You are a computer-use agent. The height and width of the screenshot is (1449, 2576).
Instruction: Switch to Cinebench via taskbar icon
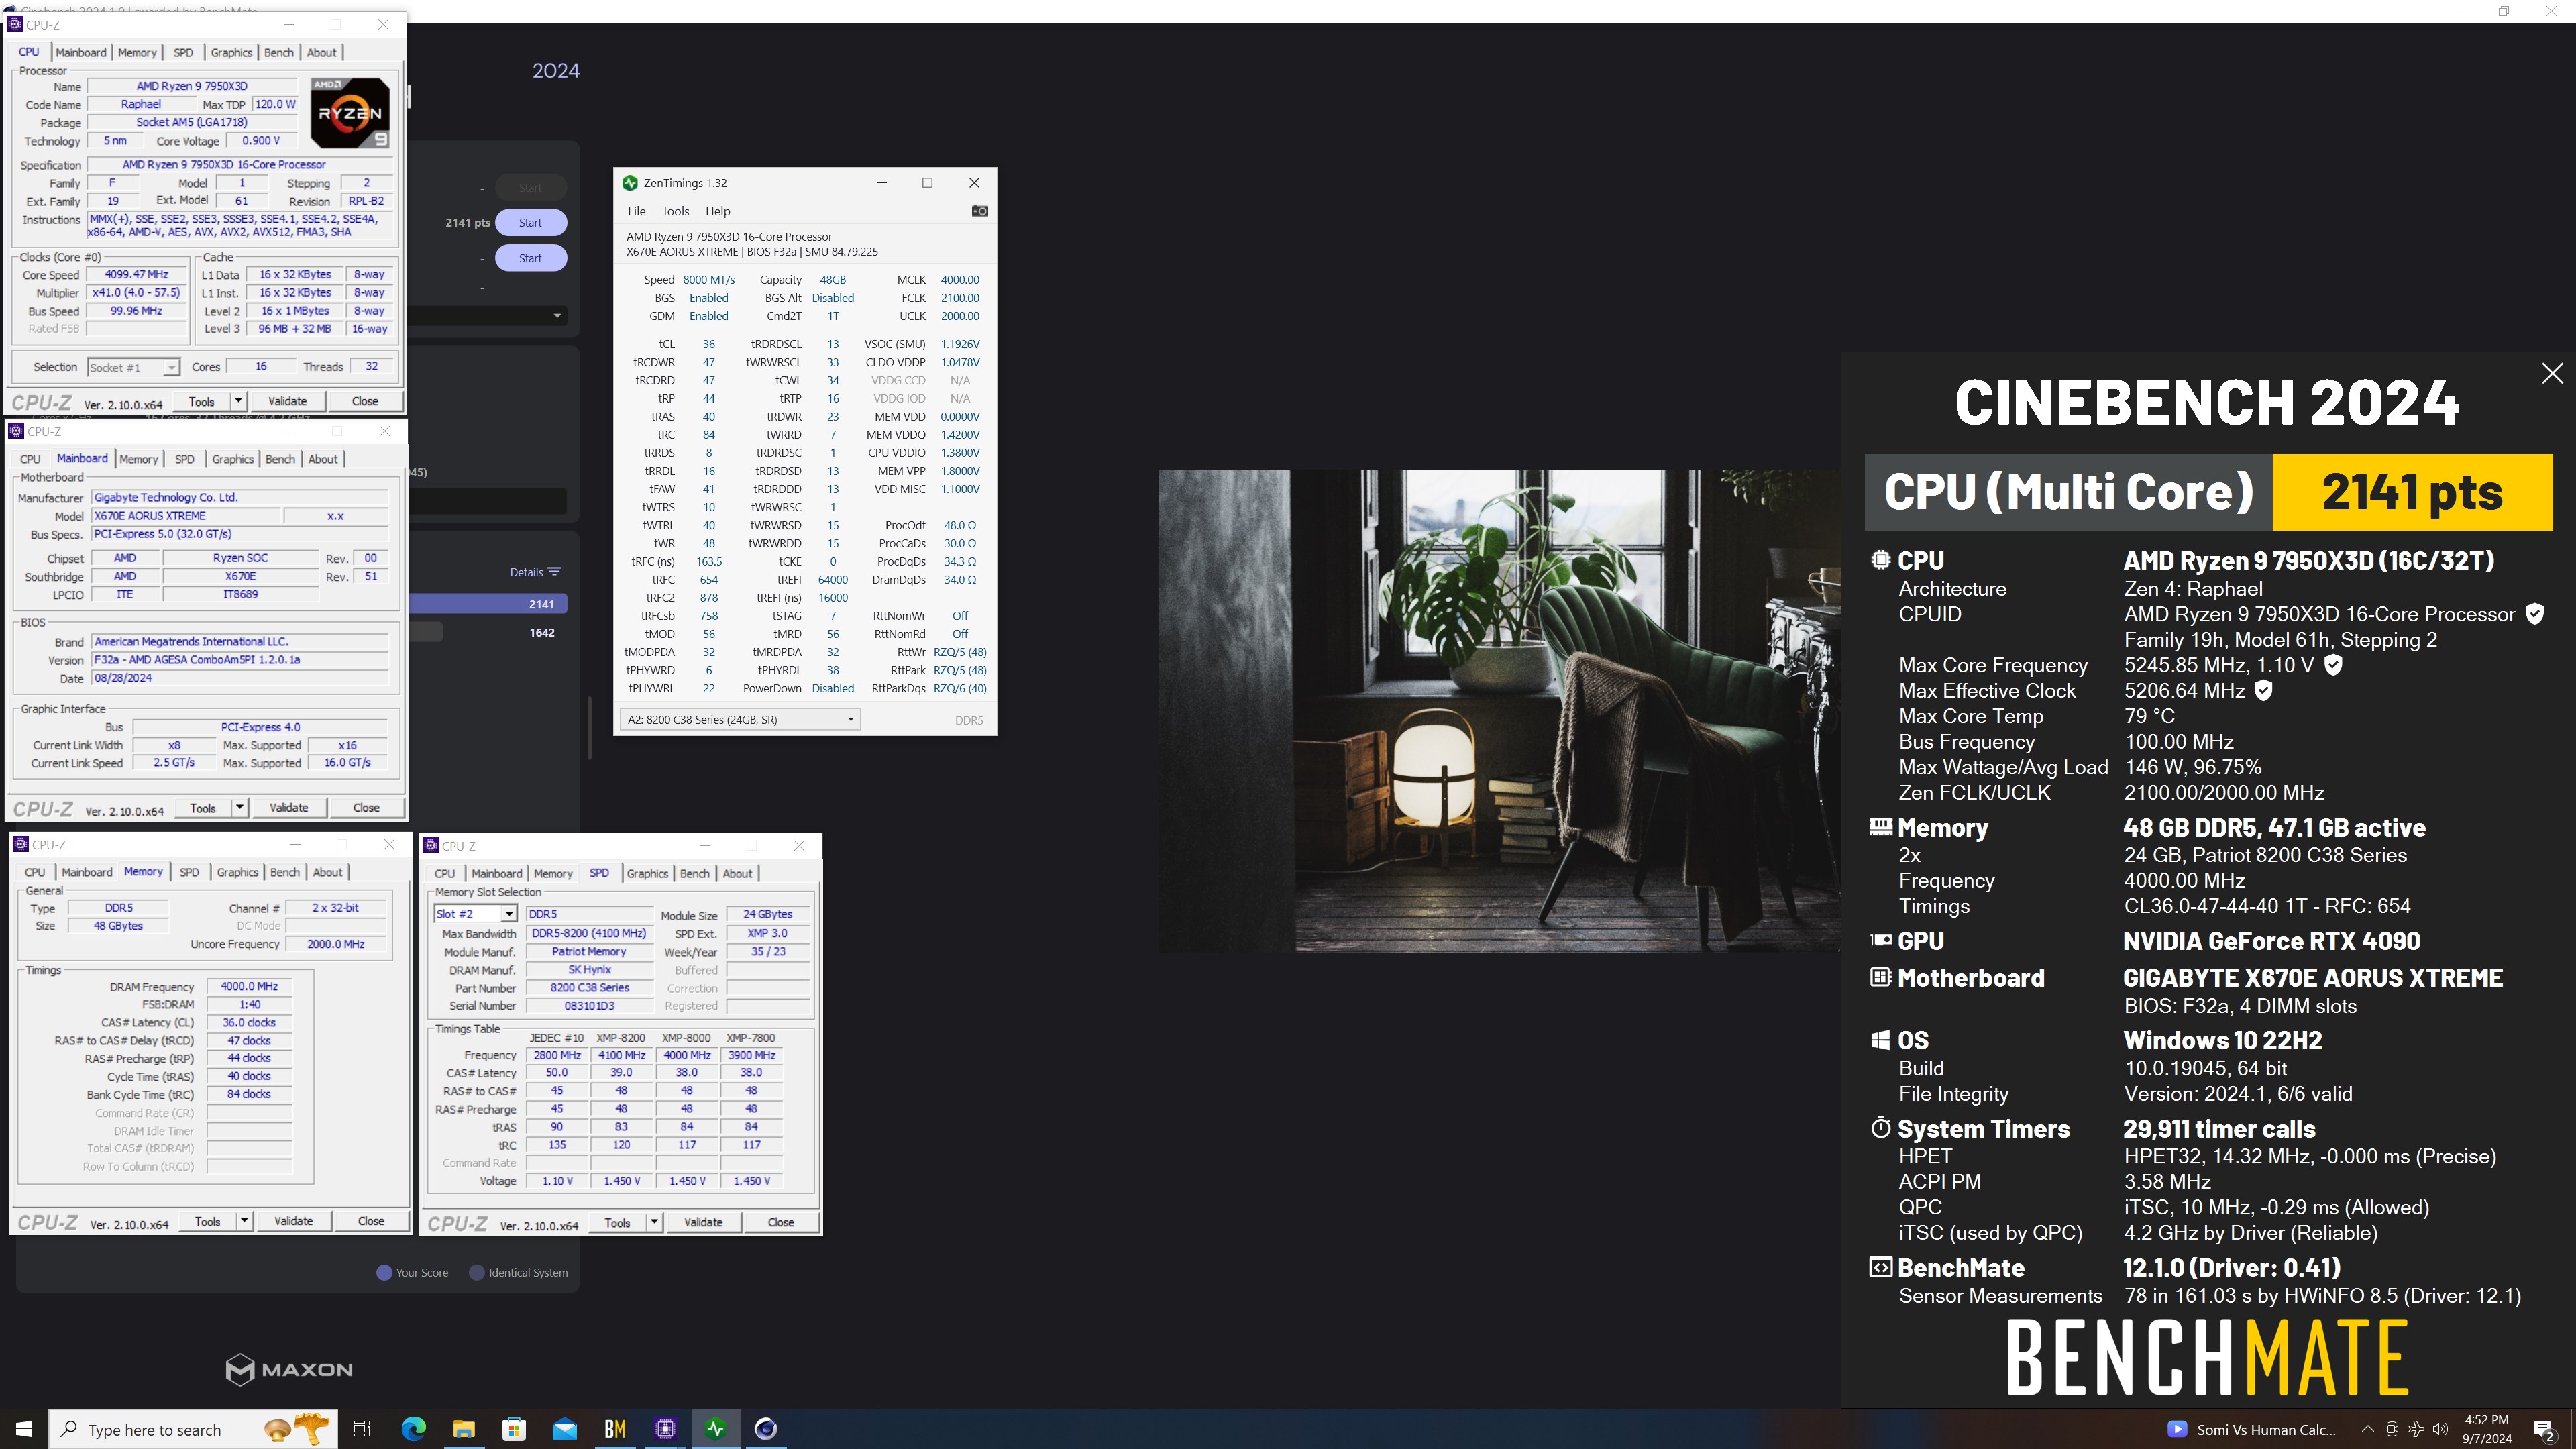pyautogui.click(x=766, y=1429)
